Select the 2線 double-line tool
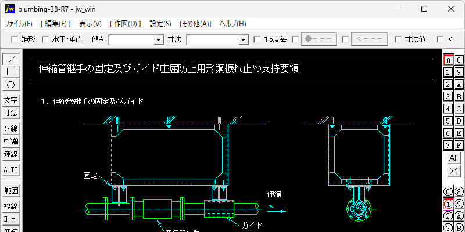Screen dimensions: 465x232 tap(11, 128)
